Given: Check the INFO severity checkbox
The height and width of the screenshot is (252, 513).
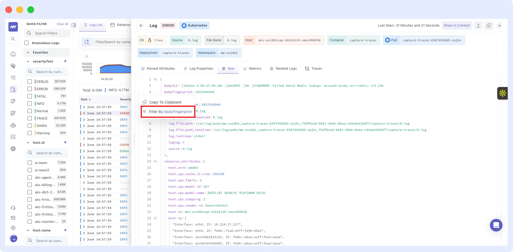Looking at the screenshot, I should [30, 104].
